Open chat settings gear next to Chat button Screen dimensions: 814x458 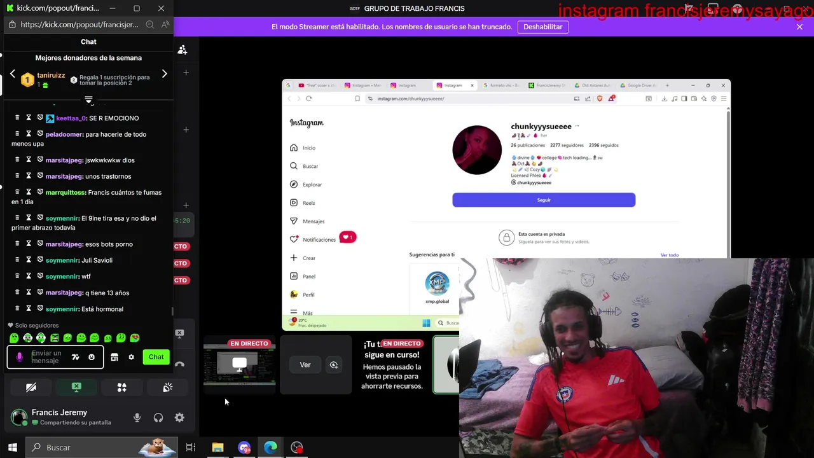pyautogui.click(x=132, y=357)
